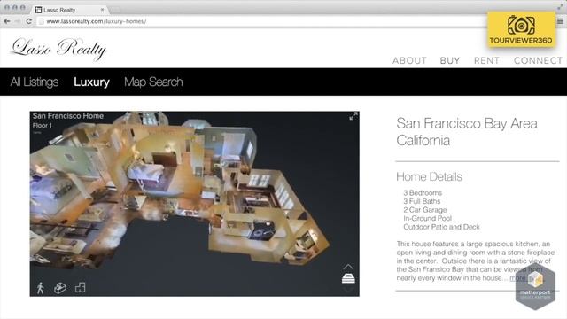
Task: Click 'Home Details' heading
Action: click(x=429, y=177)
